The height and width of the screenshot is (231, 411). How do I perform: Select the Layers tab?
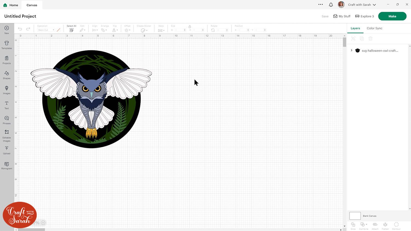point(355,28)
